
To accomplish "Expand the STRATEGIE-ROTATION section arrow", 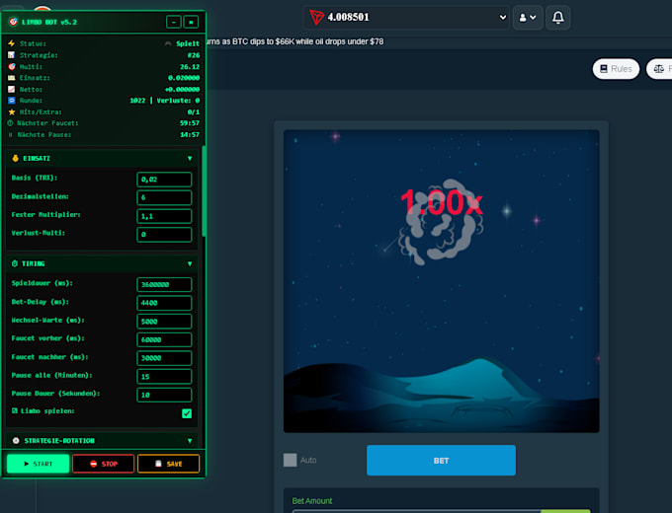I will click(190, 441).
